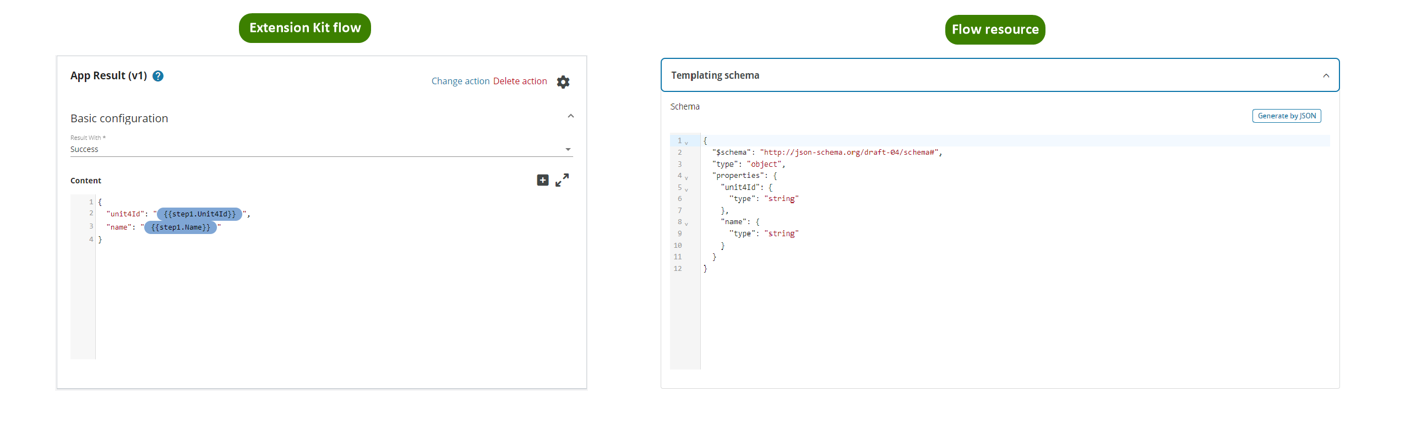1427x446 pixels.
Task: Collapse the Templating schema panel
Action: (x=1326, y=76)
